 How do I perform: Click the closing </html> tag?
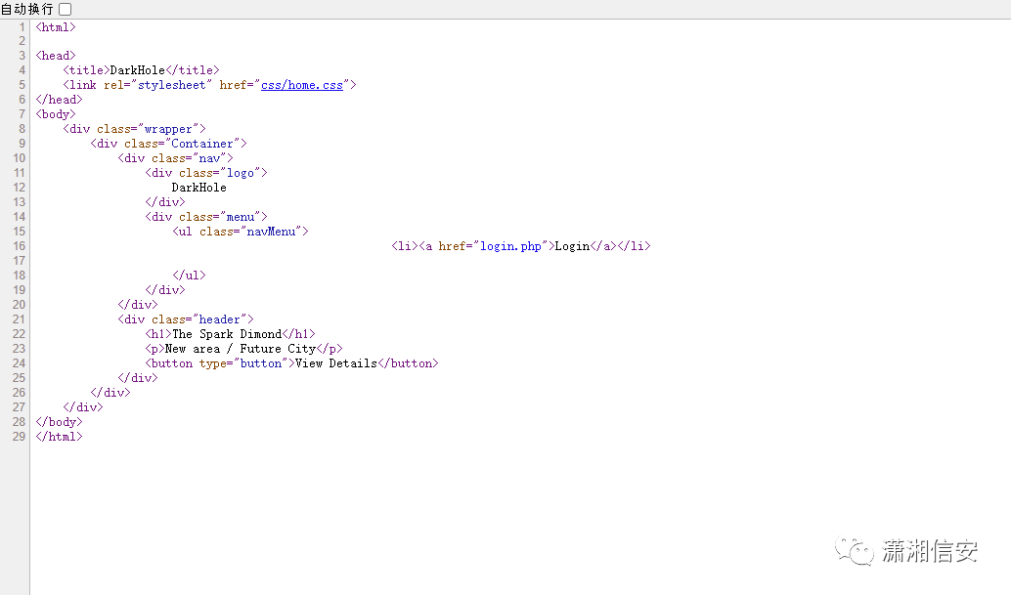[59, 437]
